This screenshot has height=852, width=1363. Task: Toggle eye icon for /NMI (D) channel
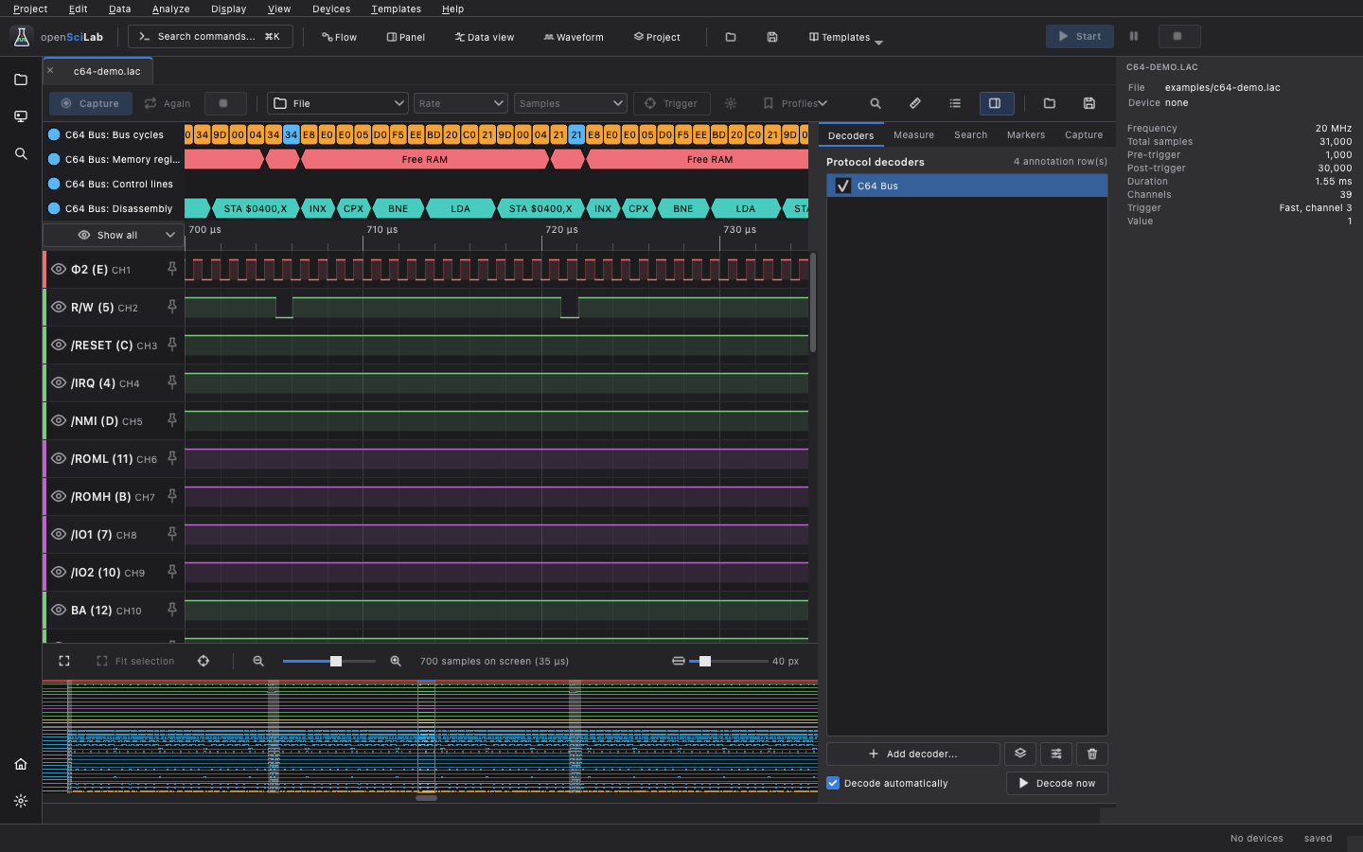click(x=59, y=420)
